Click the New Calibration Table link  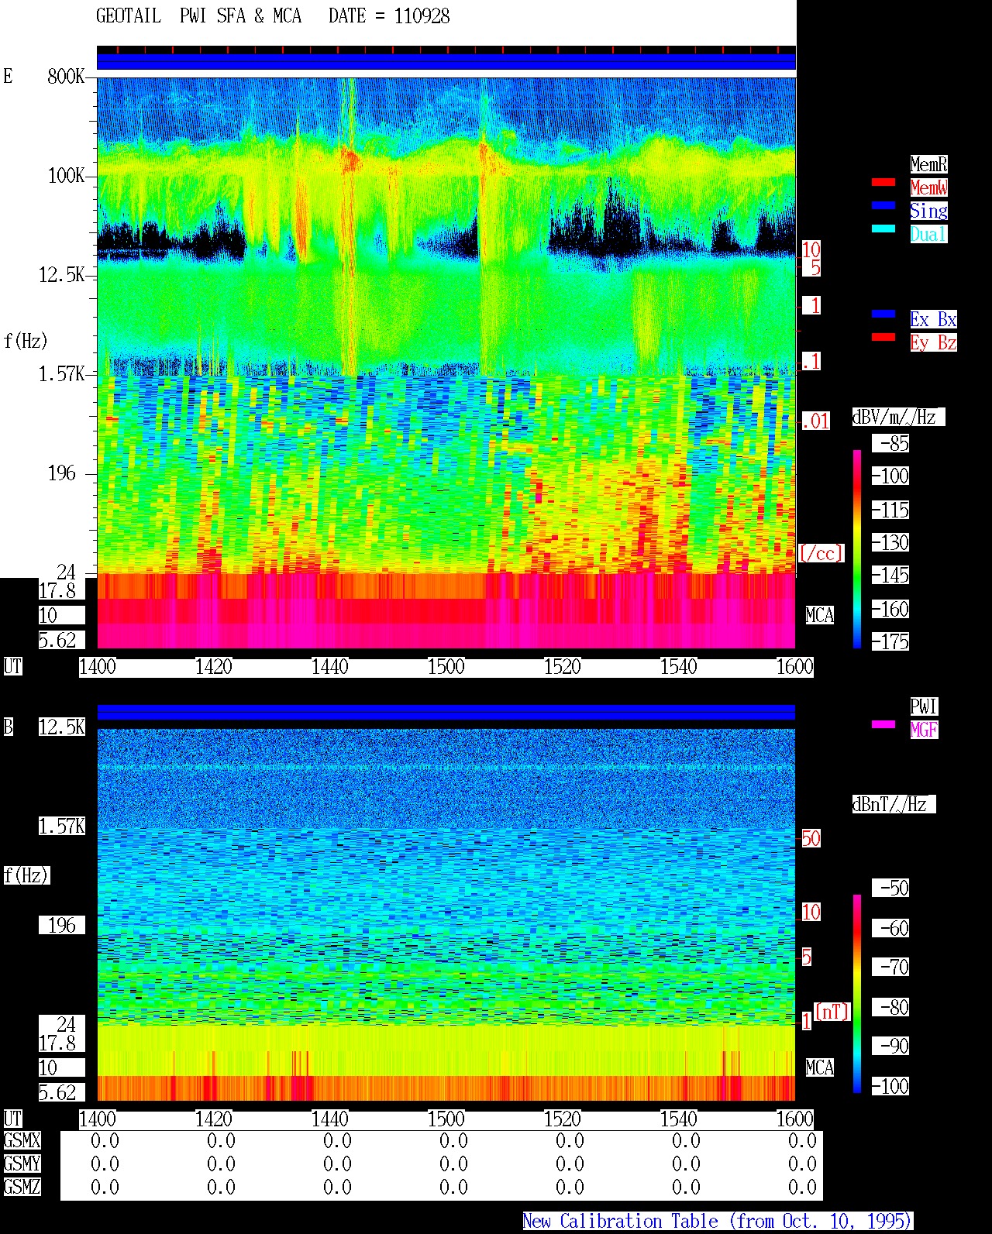[x=718, y=1222]
